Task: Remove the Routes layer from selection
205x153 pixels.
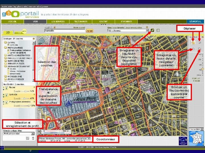Action: [x=34, y=87]
